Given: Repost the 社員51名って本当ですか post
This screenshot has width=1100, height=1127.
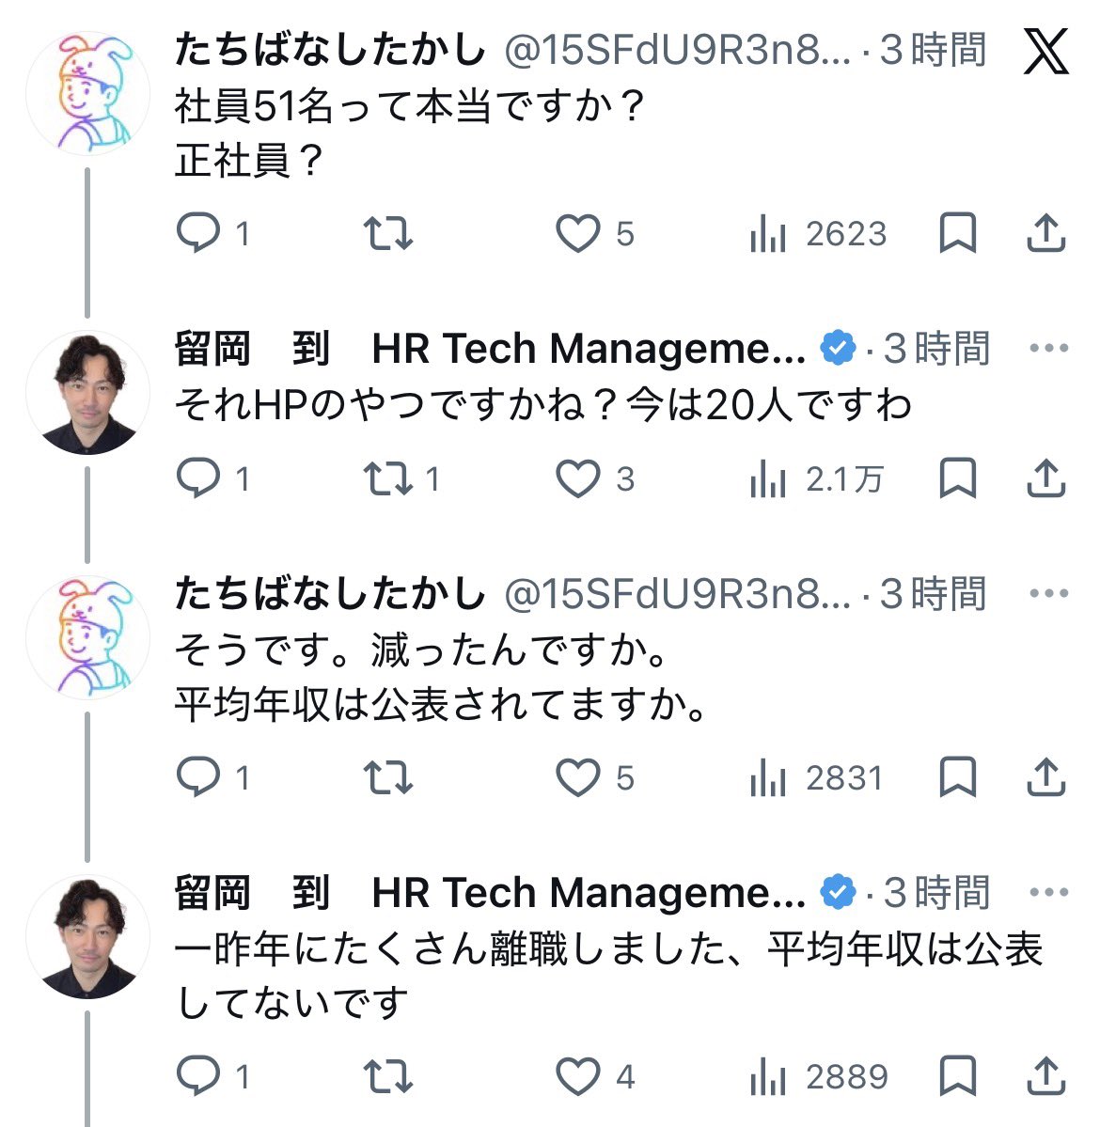Looking at the screenshot, I should [x=388, y=233].
